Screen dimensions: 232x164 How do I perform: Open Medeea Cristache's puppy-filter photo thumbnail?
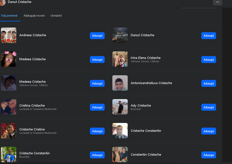click(x=9, y=59)
